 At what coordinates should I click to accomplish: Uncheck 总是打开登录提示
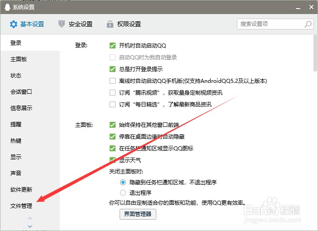[112, 69]
